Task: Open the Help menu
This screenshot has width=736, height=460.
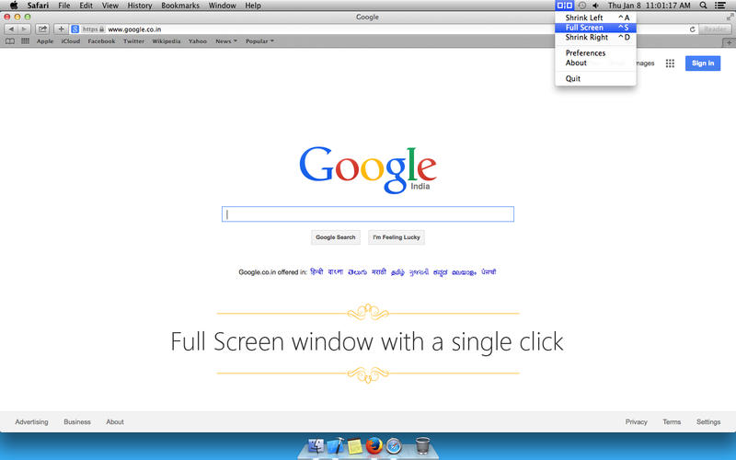Action: tap(253, 6)
